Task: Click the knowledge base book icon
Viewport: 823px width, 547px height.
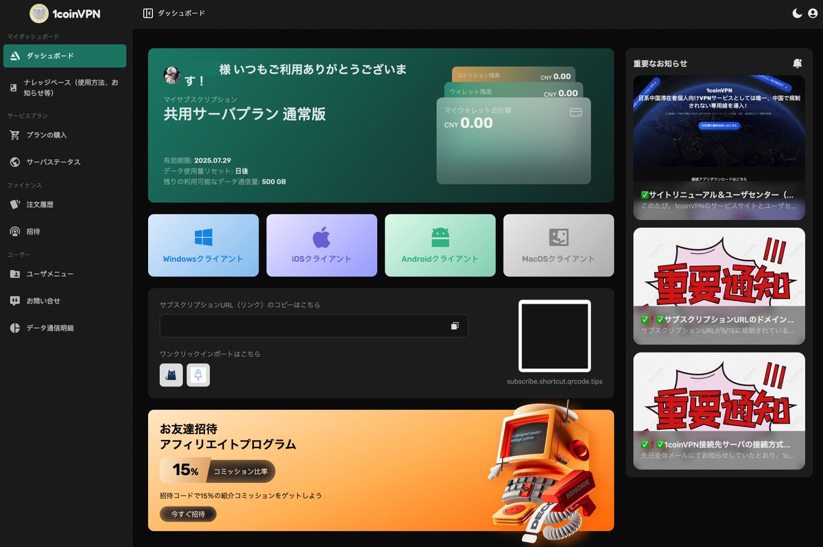Action: tap(14, 88)
